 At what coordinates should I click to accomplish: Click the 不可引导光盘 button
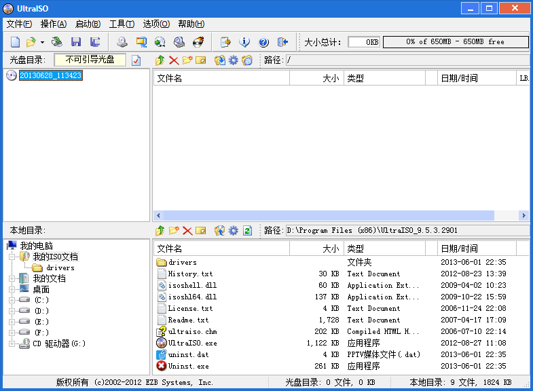coord(90,60)
